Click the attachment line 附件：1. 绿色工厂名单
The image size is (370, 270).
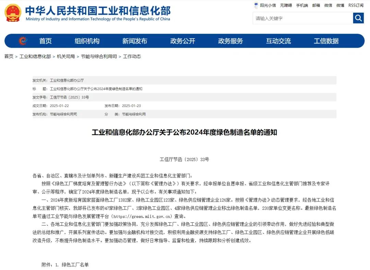tap(65, 265)
